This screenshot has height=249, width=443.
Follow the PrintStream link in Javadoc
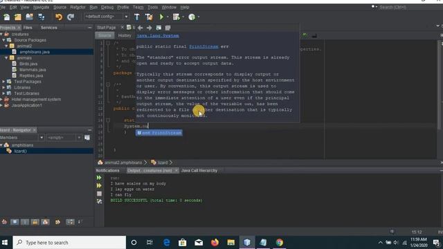click(204, 46)
